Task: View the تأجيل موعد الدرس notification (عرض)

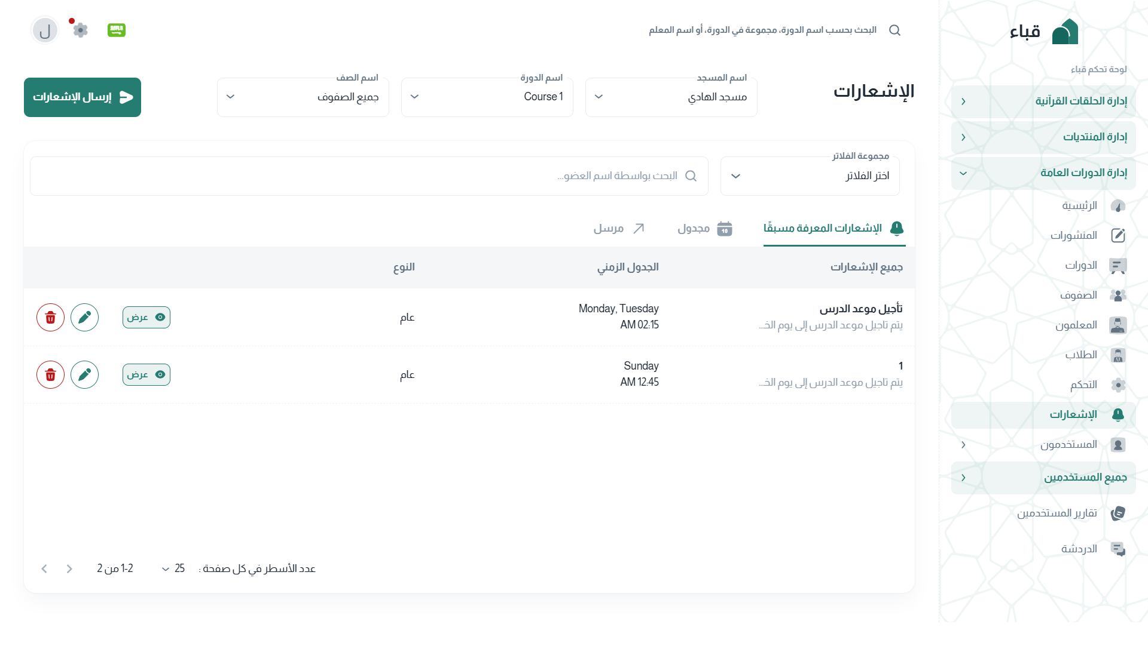Action: pos(146,317)
